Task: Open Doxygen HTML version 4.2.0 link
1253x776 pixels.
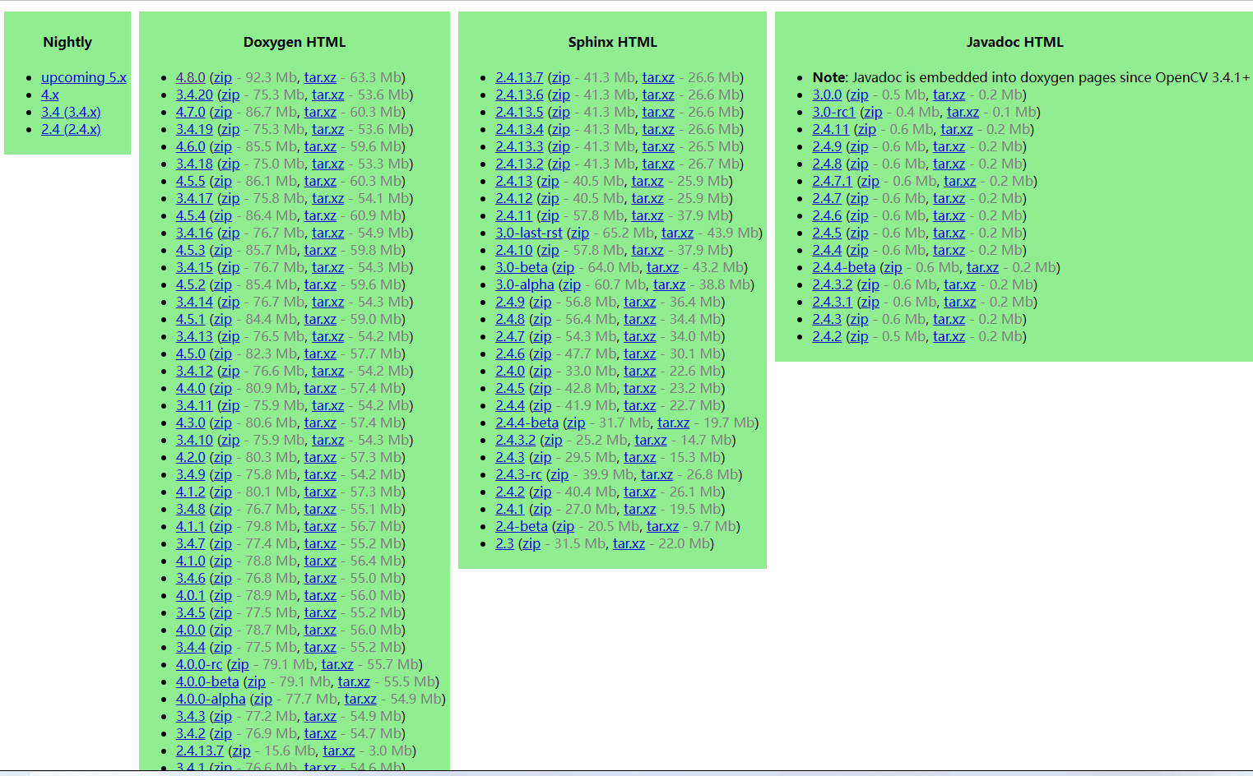Action: pyautogui.click(x=191, y=457)
